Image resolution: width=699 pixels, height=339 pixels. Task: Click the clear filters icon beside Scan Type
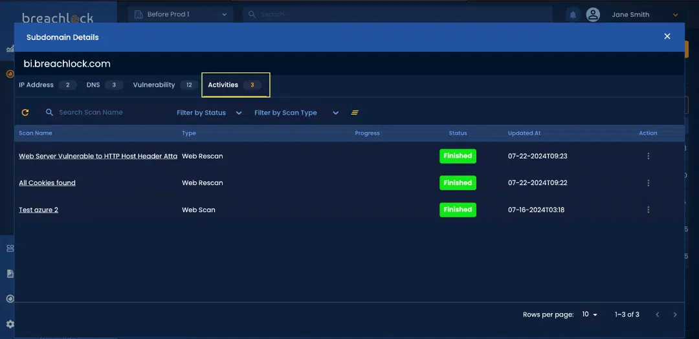point(355,113)
